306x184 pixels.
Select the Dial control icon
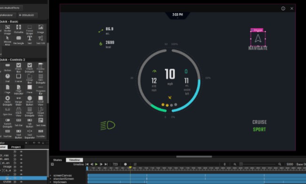8,78
